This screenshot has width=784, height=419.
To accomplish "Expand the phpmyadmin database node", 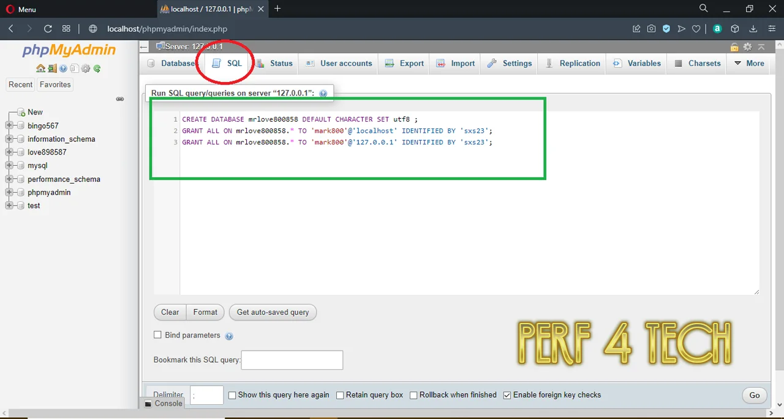I will (x=9, y=192).
